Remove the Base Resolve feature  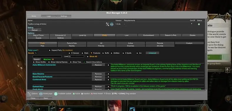point(98,74)
